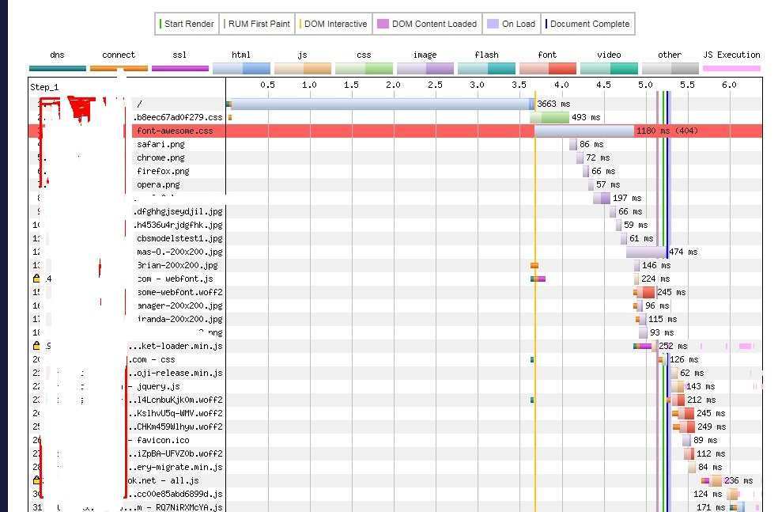
Task: Click the dns color bar in legend
Action: pyautogui.click(x=57, y=69)
